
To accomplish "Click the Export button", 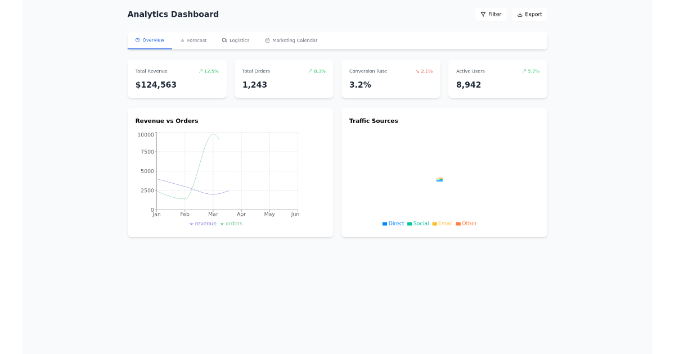I will pyautogui.click(x=529, y=14).
